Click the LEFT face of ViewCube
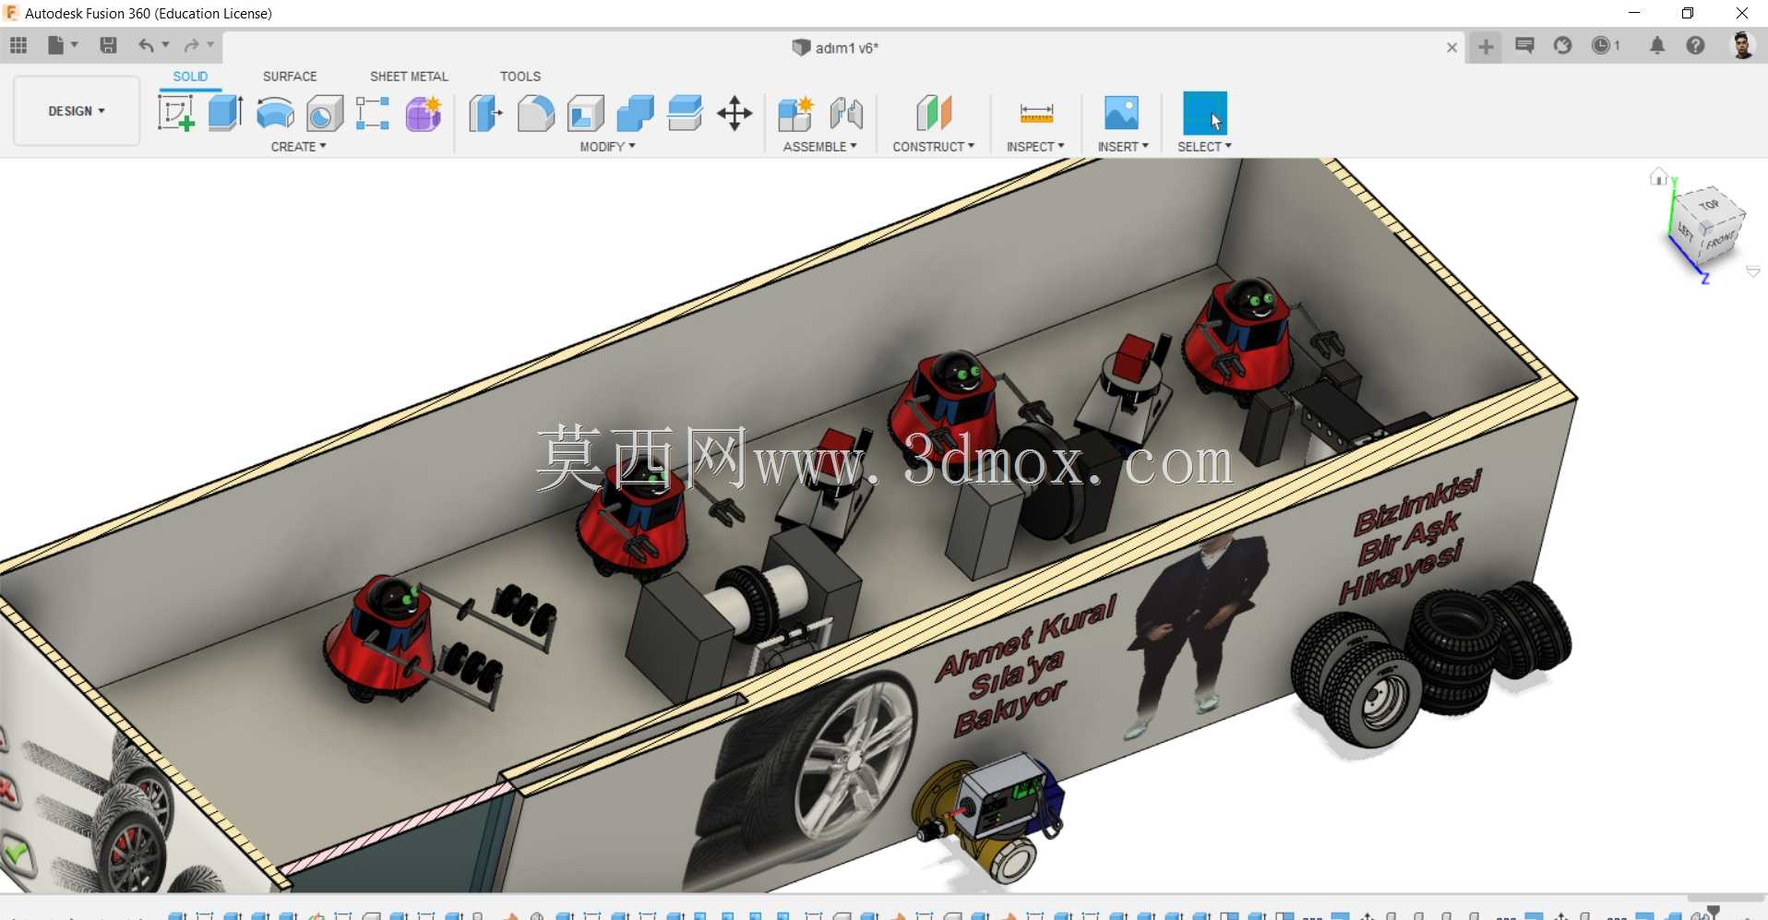Image resolution: width=1768 pixels, height=920 pixels. tap(1687, 231)
